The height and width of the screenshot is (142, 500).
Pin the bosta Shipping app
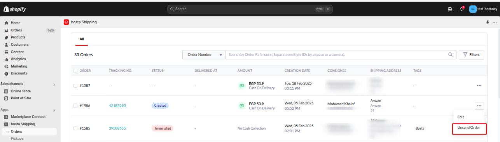pos(488,22)
